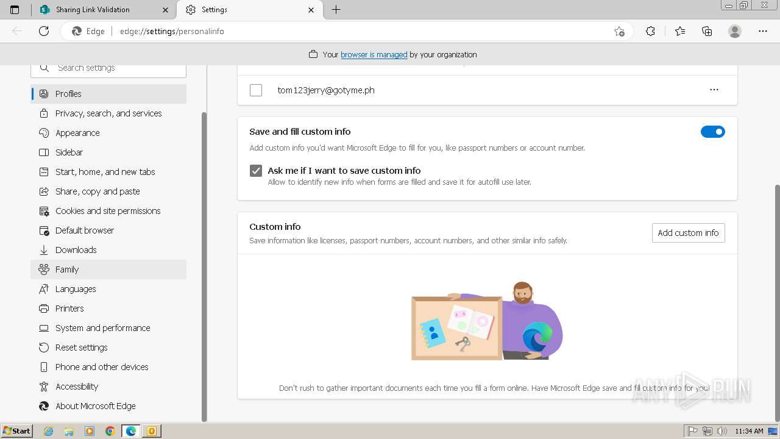Select the Family settings item
Viewport: 780px width, 439px height.
pos(108,269)
